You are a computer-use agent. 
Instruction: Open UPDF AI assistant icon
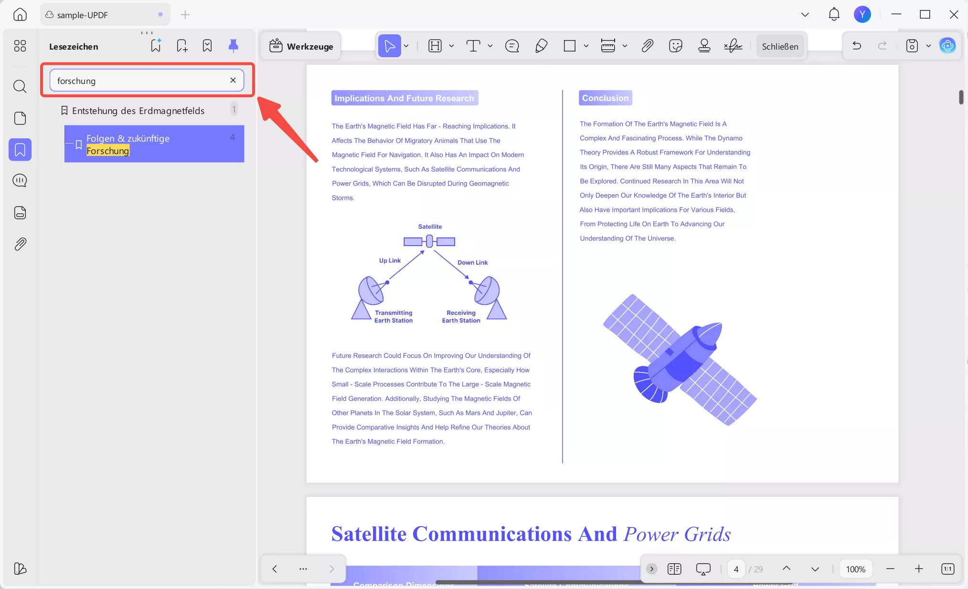(947, 46)
